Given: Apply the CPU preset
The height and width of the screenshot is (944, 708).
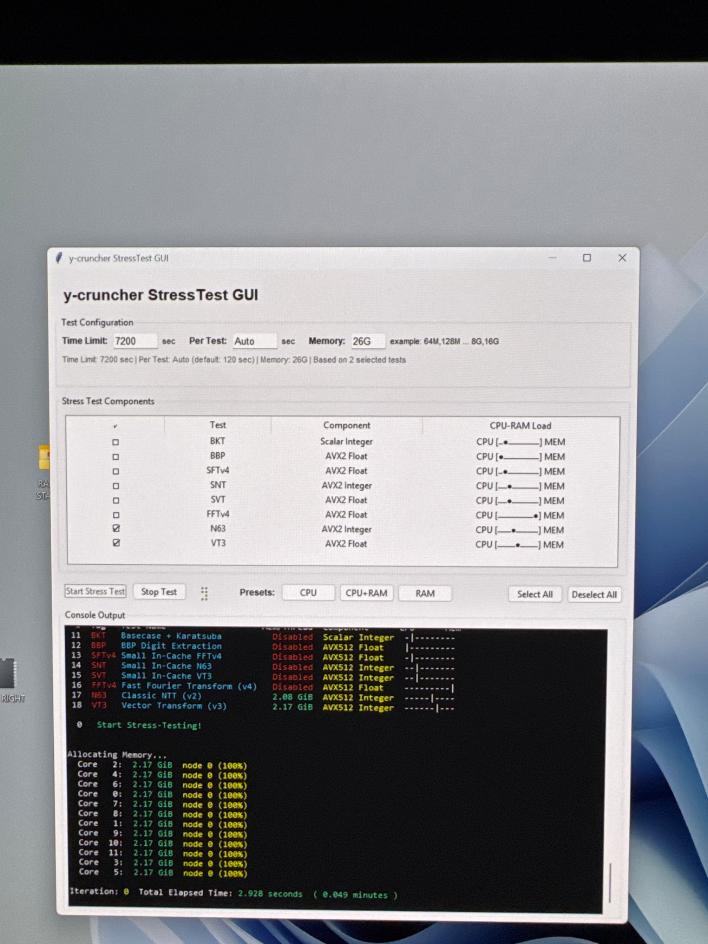Looking at the screenshot, I should 308,593.
